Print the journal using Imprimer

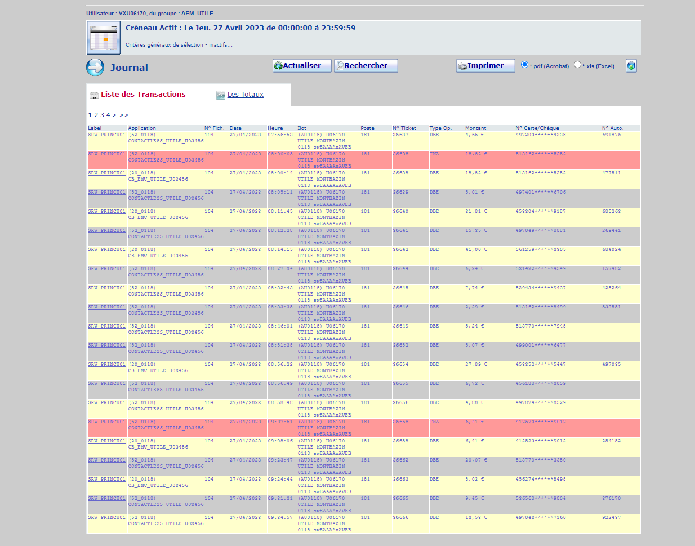tap(485, 66)
